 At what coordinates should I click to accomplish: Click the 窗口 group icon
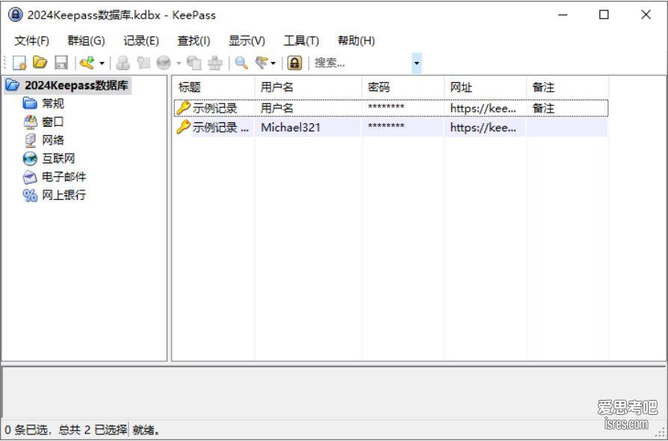tap(30, 122)
